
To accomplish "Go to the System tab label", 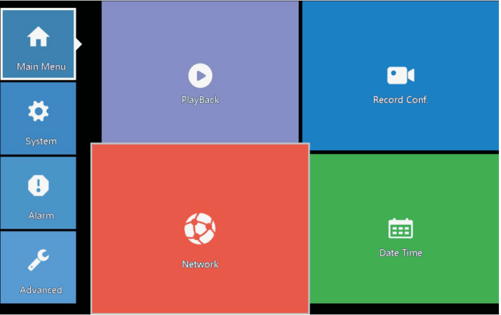I will (41, 141).
